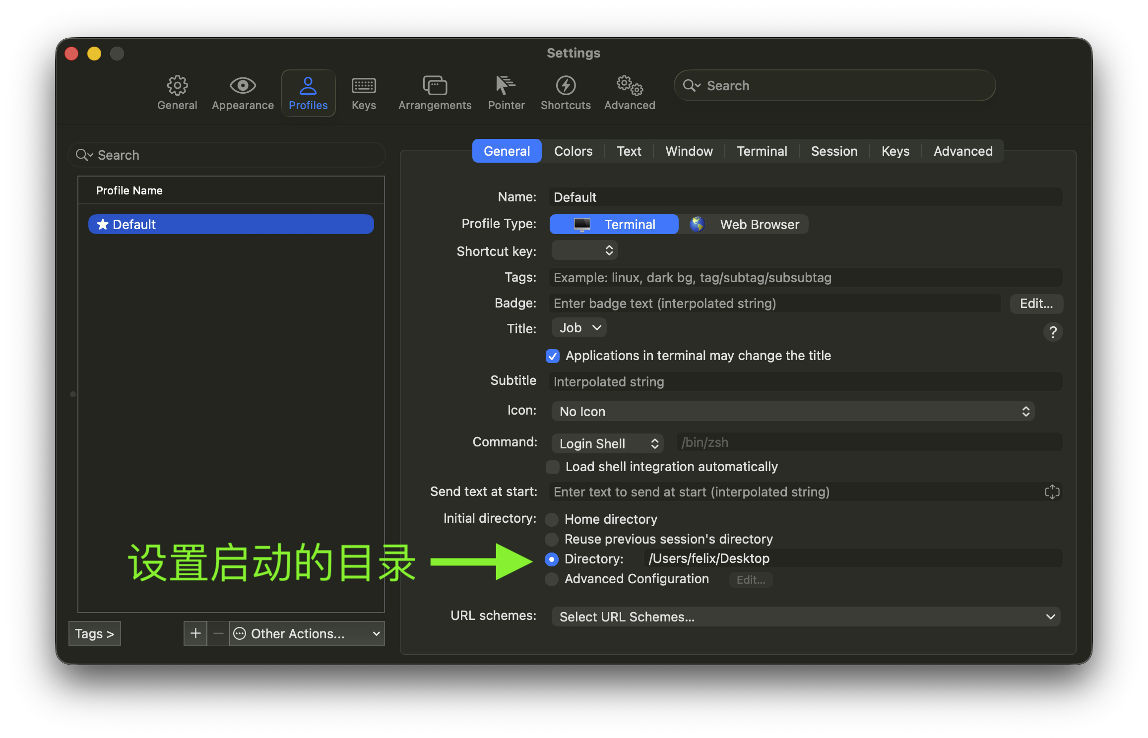Click the plus icon to add profile
Screen dimensions: 1148x738
click(x=195, y=633)
